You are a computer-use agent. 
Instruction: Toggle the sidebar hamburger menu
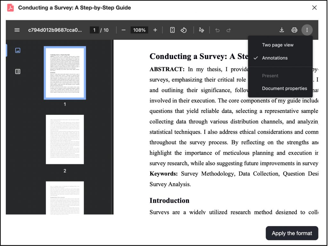click(17, 30)
